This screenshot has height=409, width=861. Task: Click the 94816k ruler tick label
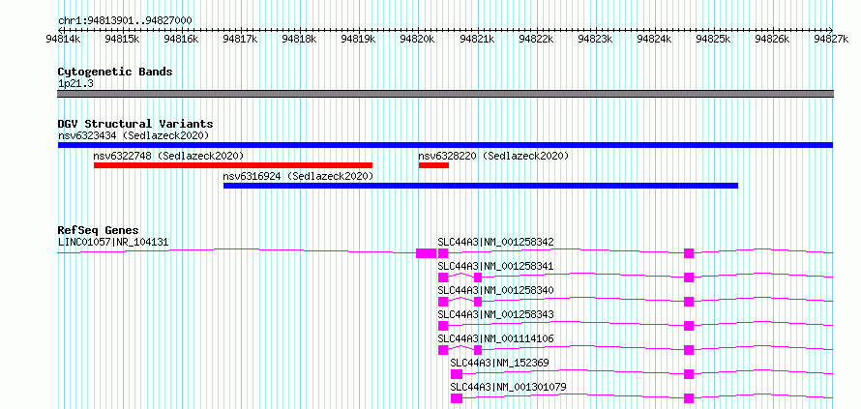(x=181, y=39)
